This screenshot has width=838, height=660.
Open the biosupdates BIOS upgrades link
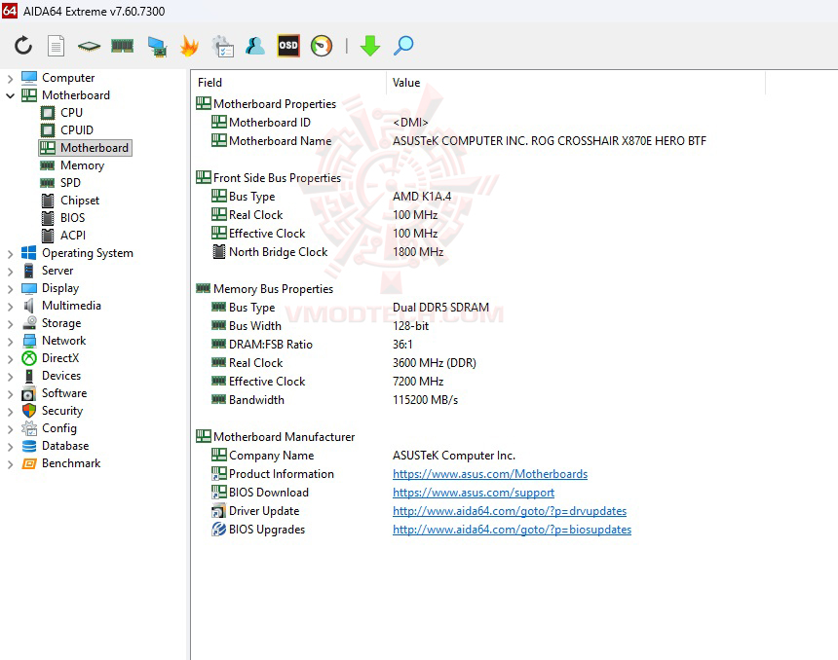[512, 530]
